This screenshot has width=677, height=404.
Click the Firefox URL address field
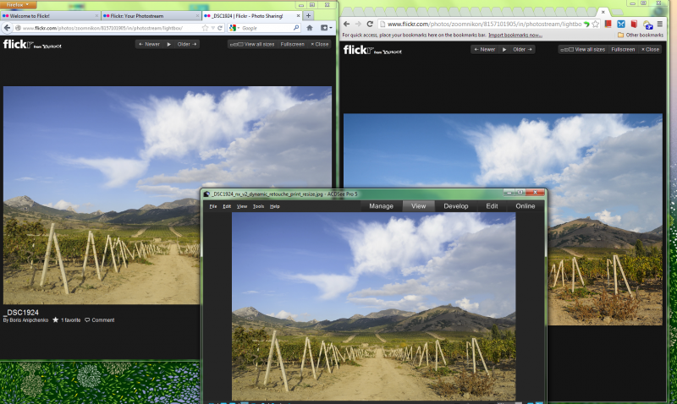[x=108, y=28]
